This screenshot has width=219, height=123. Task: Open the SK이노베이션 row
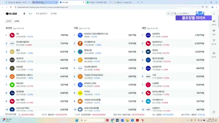tap(173, 93)
